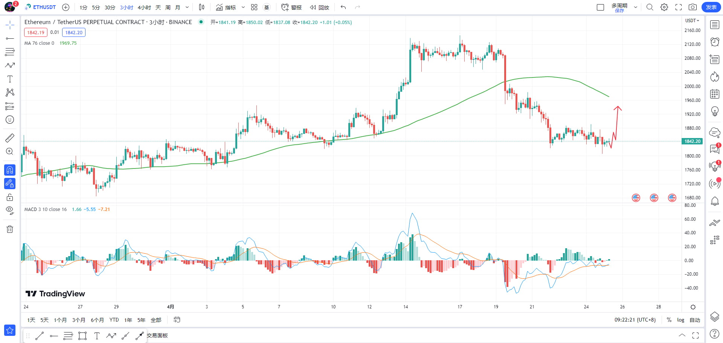Open the ideas lightbulb panel

715,111
